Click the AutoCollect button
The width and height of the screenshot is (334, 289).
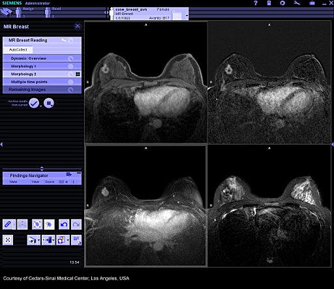[18, 49]
